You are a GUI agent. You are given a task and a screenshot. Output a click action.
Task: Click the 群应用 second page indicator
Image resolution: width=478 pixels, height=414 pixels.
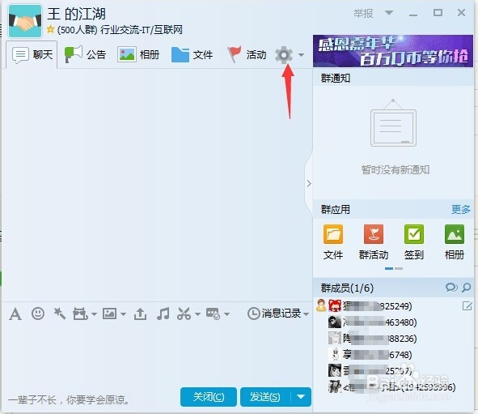[x=399, y=269]
